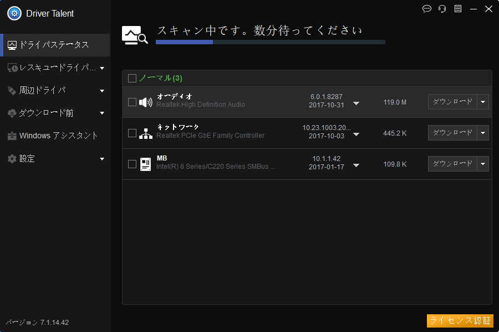Click the 119.0 M size value
The width and height of the screenshot is (499, 332).
pyautogui.click(x=395, y=102)
